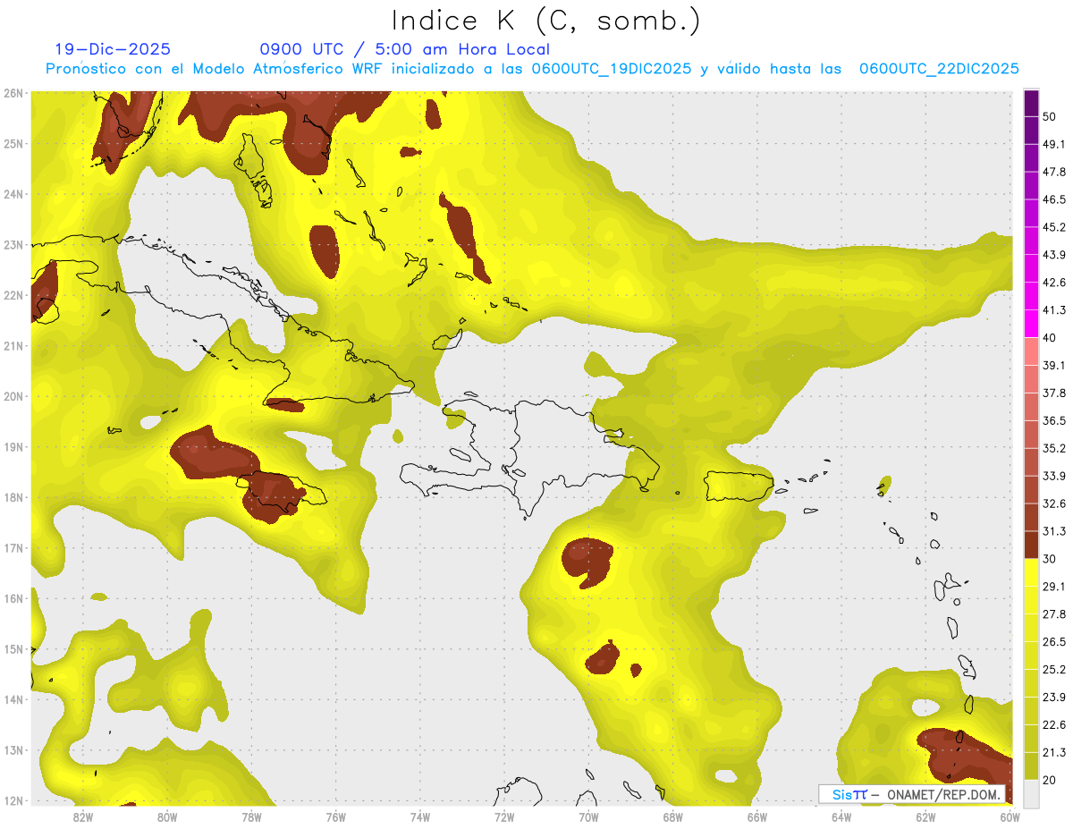Select the olive swatch between 20 and 21.3
This screenshot has height=829, width=1073.
1031,766
